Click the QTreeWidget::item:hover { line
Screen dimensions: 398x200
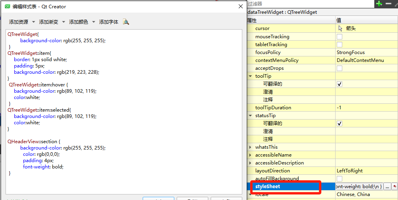[x=38, y=85]
